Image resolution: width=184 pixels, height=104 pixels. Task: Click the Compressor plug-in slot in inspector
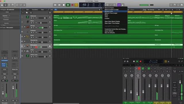5,60
